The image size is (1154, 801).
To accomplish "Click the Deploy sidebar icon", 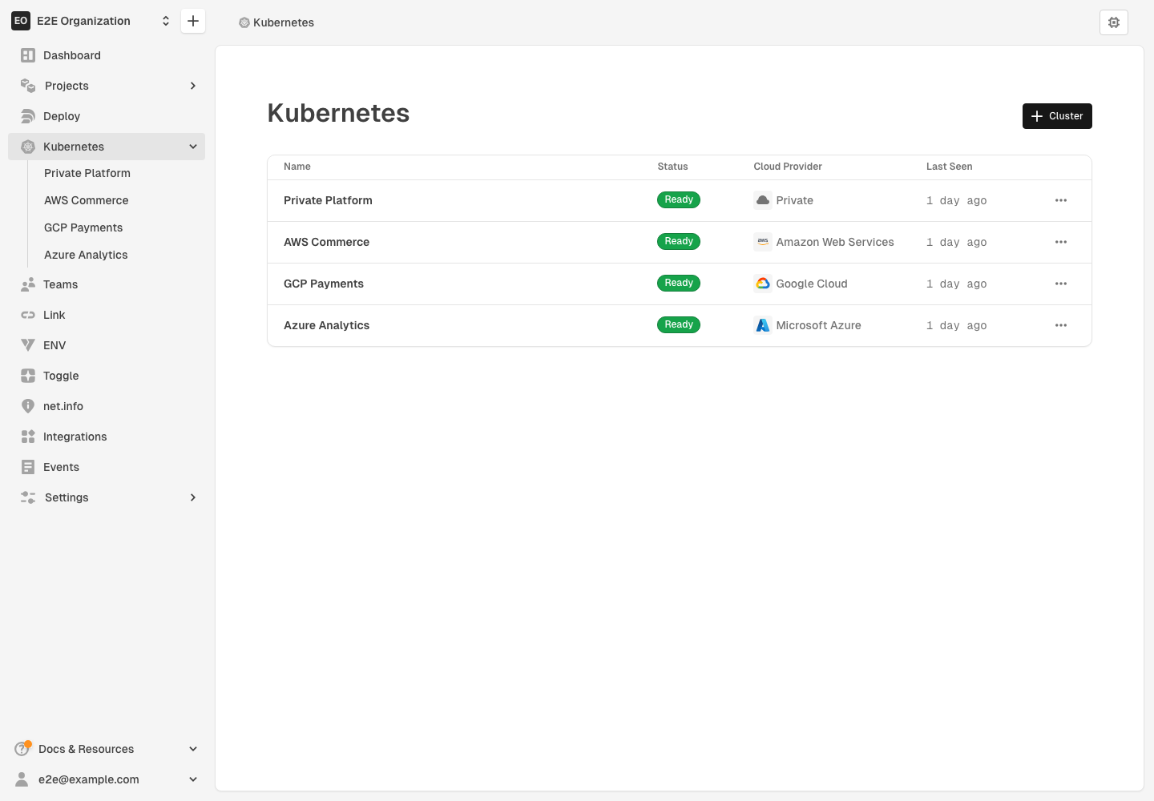I will [x=28, y=116].
